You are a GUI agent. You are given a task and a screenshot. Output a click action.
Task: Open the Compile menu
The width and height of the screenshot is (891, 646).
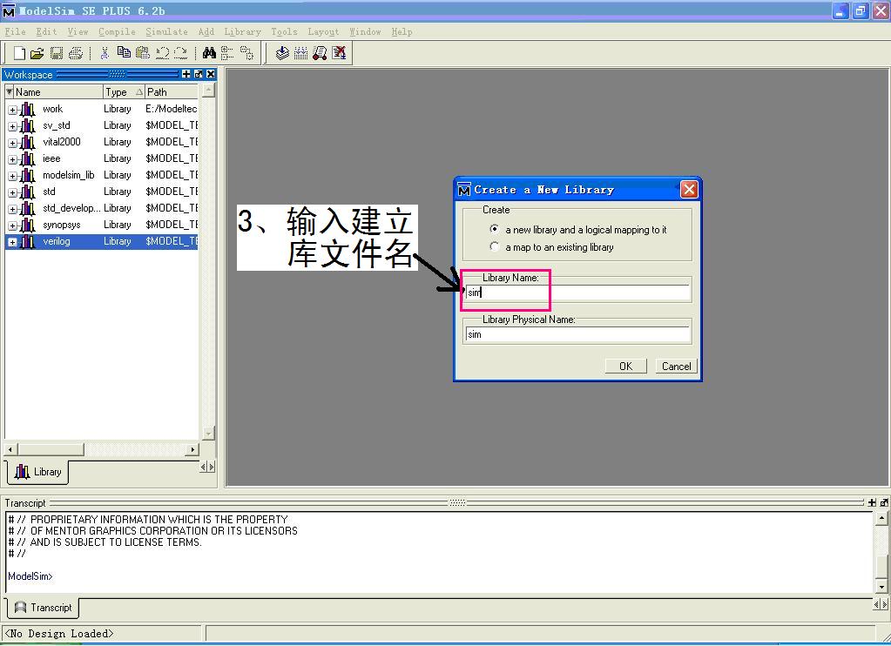tap(117, 32)
